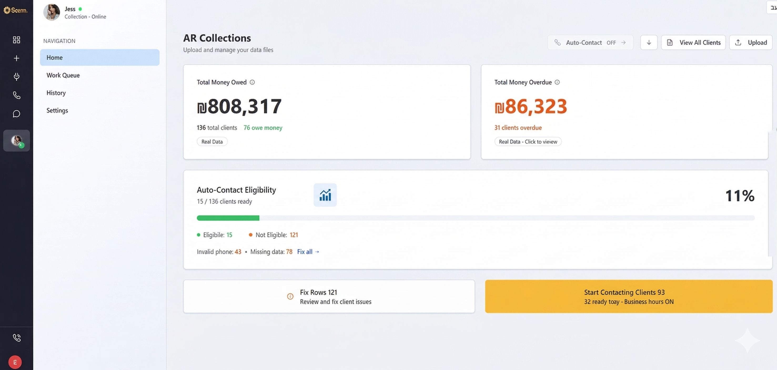777x370 pixels.
Task: Click Jess's online status indicator
Action: pos(80,9)
